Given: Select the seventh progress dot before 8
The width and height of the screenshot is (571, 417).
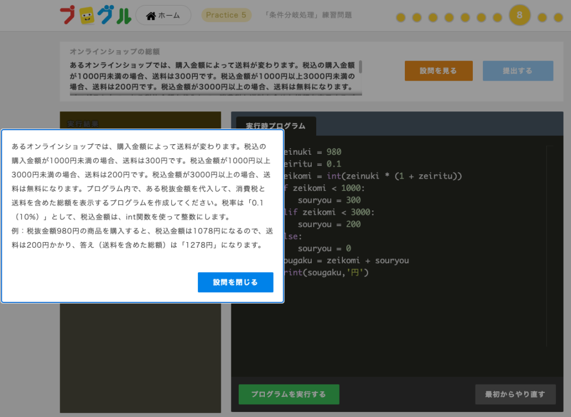Looking at the screenshot, I should 497,17.
